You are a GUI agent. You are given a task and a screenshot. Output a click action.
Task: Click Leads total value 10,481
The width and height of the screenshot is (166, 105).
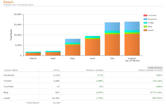[x=56, y=98]
